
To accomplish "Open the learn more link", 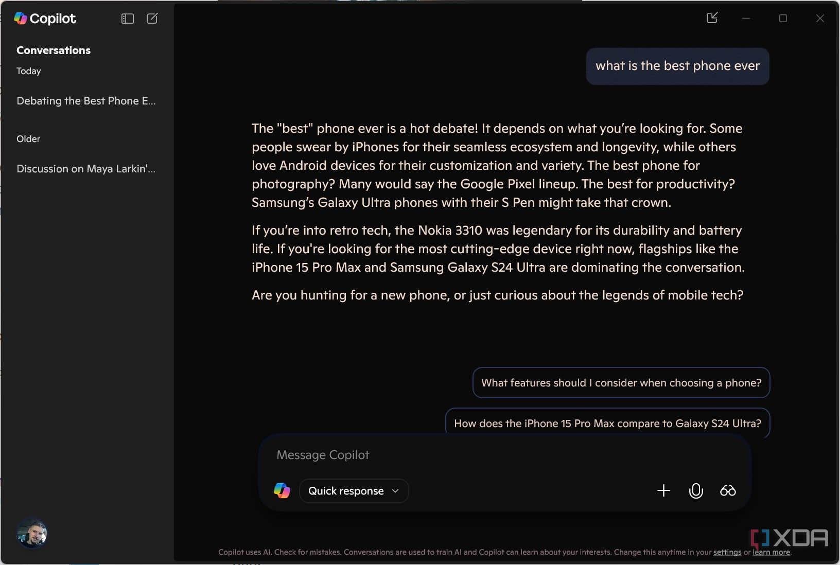I will (771, 552).
